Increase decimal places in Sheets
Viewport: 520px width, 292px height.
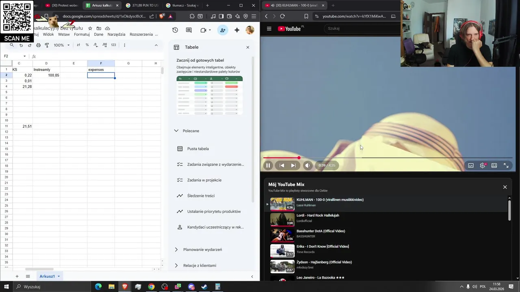[x=104, y=45]
